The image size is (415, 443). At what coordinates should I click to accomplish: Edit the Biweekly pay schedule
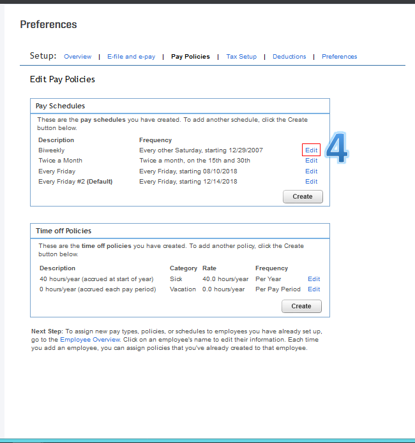pyautogui.click(x=311, y=150)
